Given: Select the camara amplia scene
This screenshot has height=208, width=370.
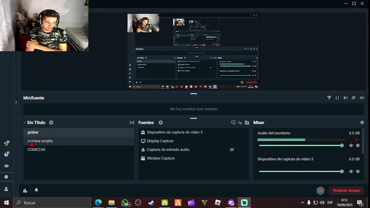Looking at the screenshot, I should click(78, 141).
